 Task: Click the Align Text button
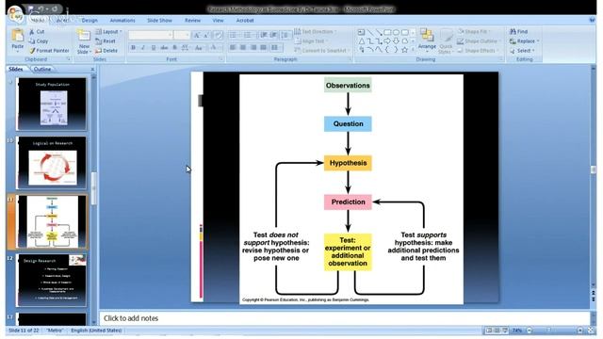click(x=311, y=41)
